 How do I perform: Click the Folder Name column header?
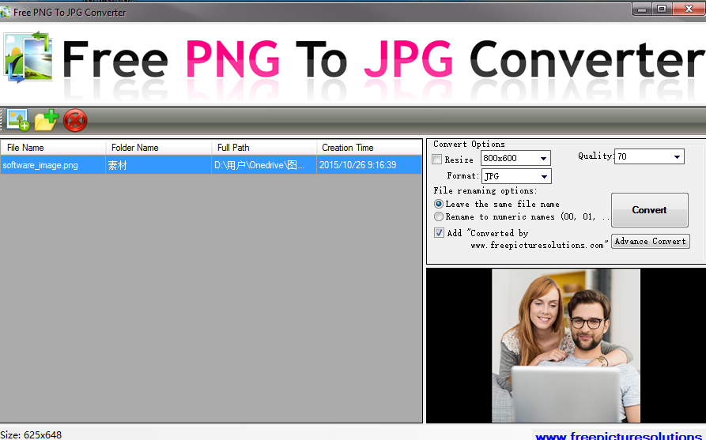coord(158,148)
